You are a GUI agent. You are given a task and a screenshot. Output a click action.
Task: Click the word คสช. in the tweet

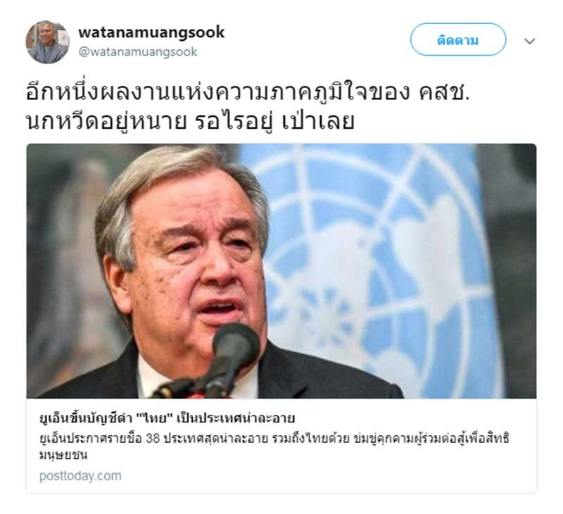pyautogui.click(x=444, y=92)
